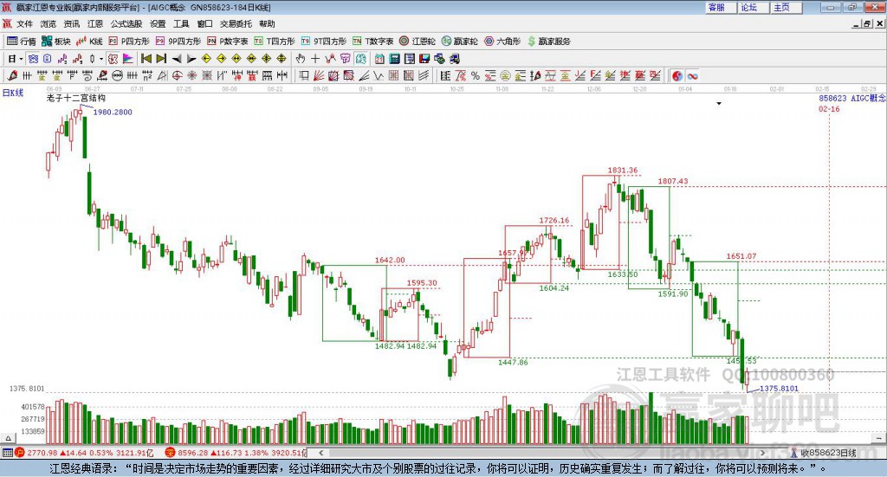The image size is (887, 477).
Task: Open the calendar icon in toolbar
Action: coord(379,59)
